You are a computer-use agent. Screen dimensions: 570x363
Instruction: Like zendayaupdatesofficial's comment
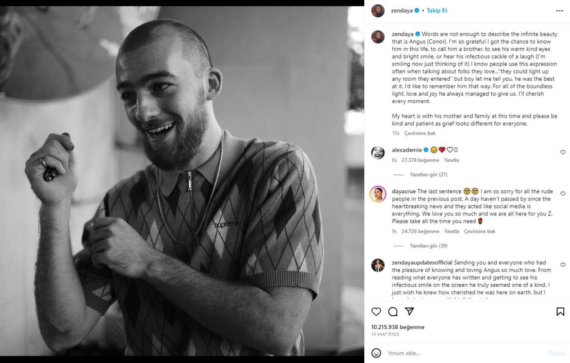point(563,265)
